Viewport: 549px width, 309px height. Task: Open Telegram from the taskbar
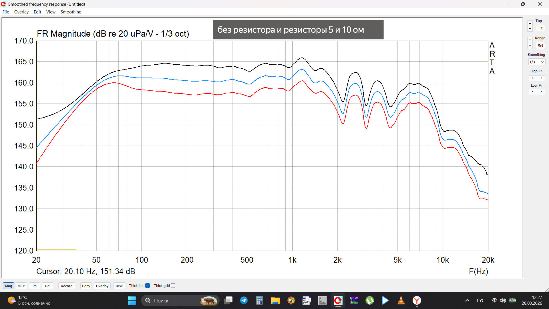(x=244, y=300)
